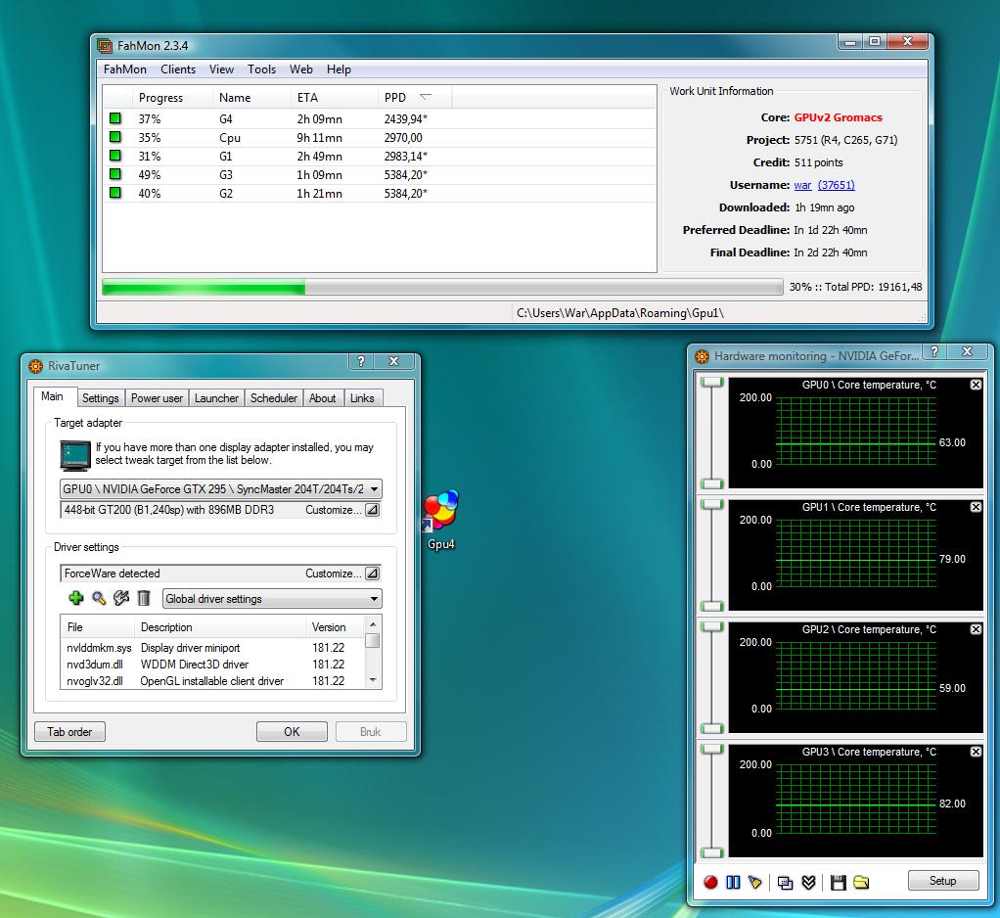
Task: Open the Clients menu in FahMon
Action: (x=178, y=69)
